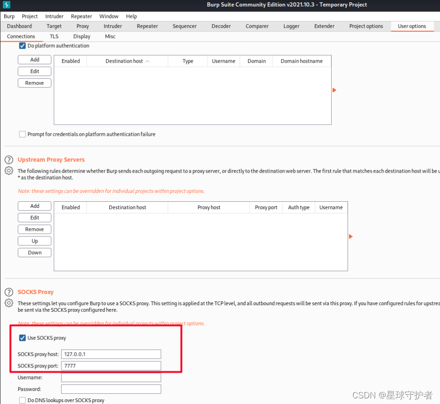Image resolution: width=440 pixels, height=404 pixels.
Task: Click Username header in upstream proxy table
Action: click(331, 207)
